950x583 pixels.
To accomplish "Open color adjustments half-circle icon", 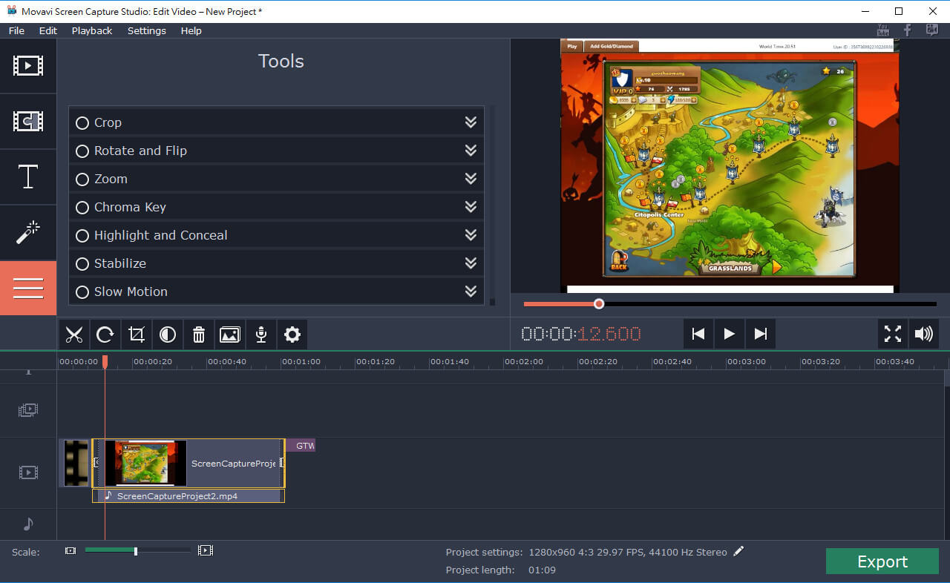I will (168, 335).
